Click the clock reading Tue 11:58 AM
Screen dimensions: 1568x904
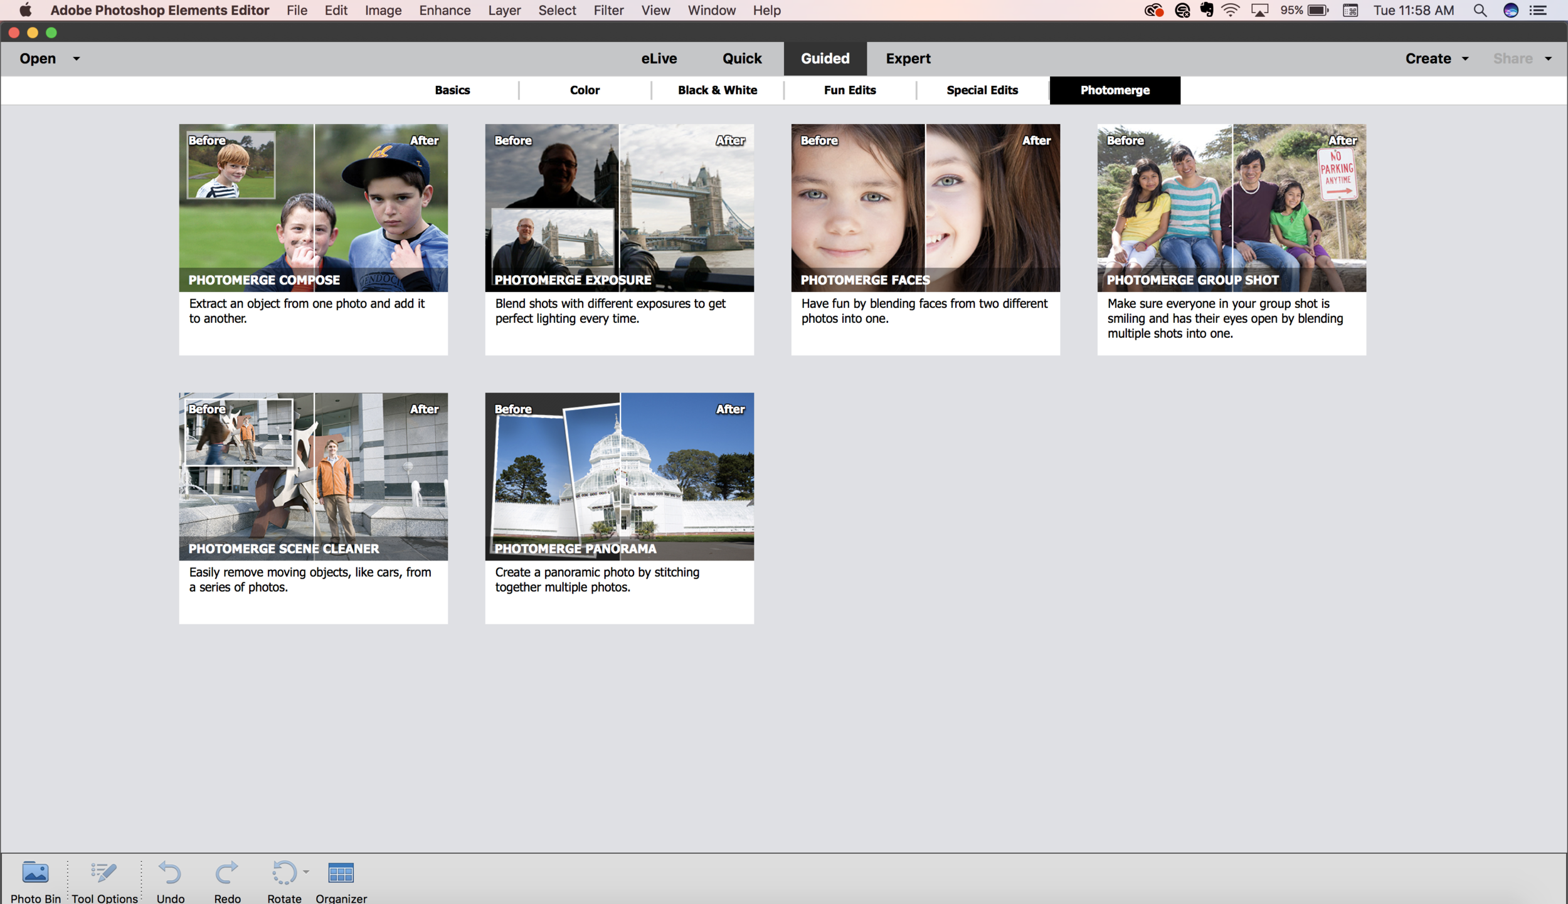pyautogui.click(x=1414, y=11)
